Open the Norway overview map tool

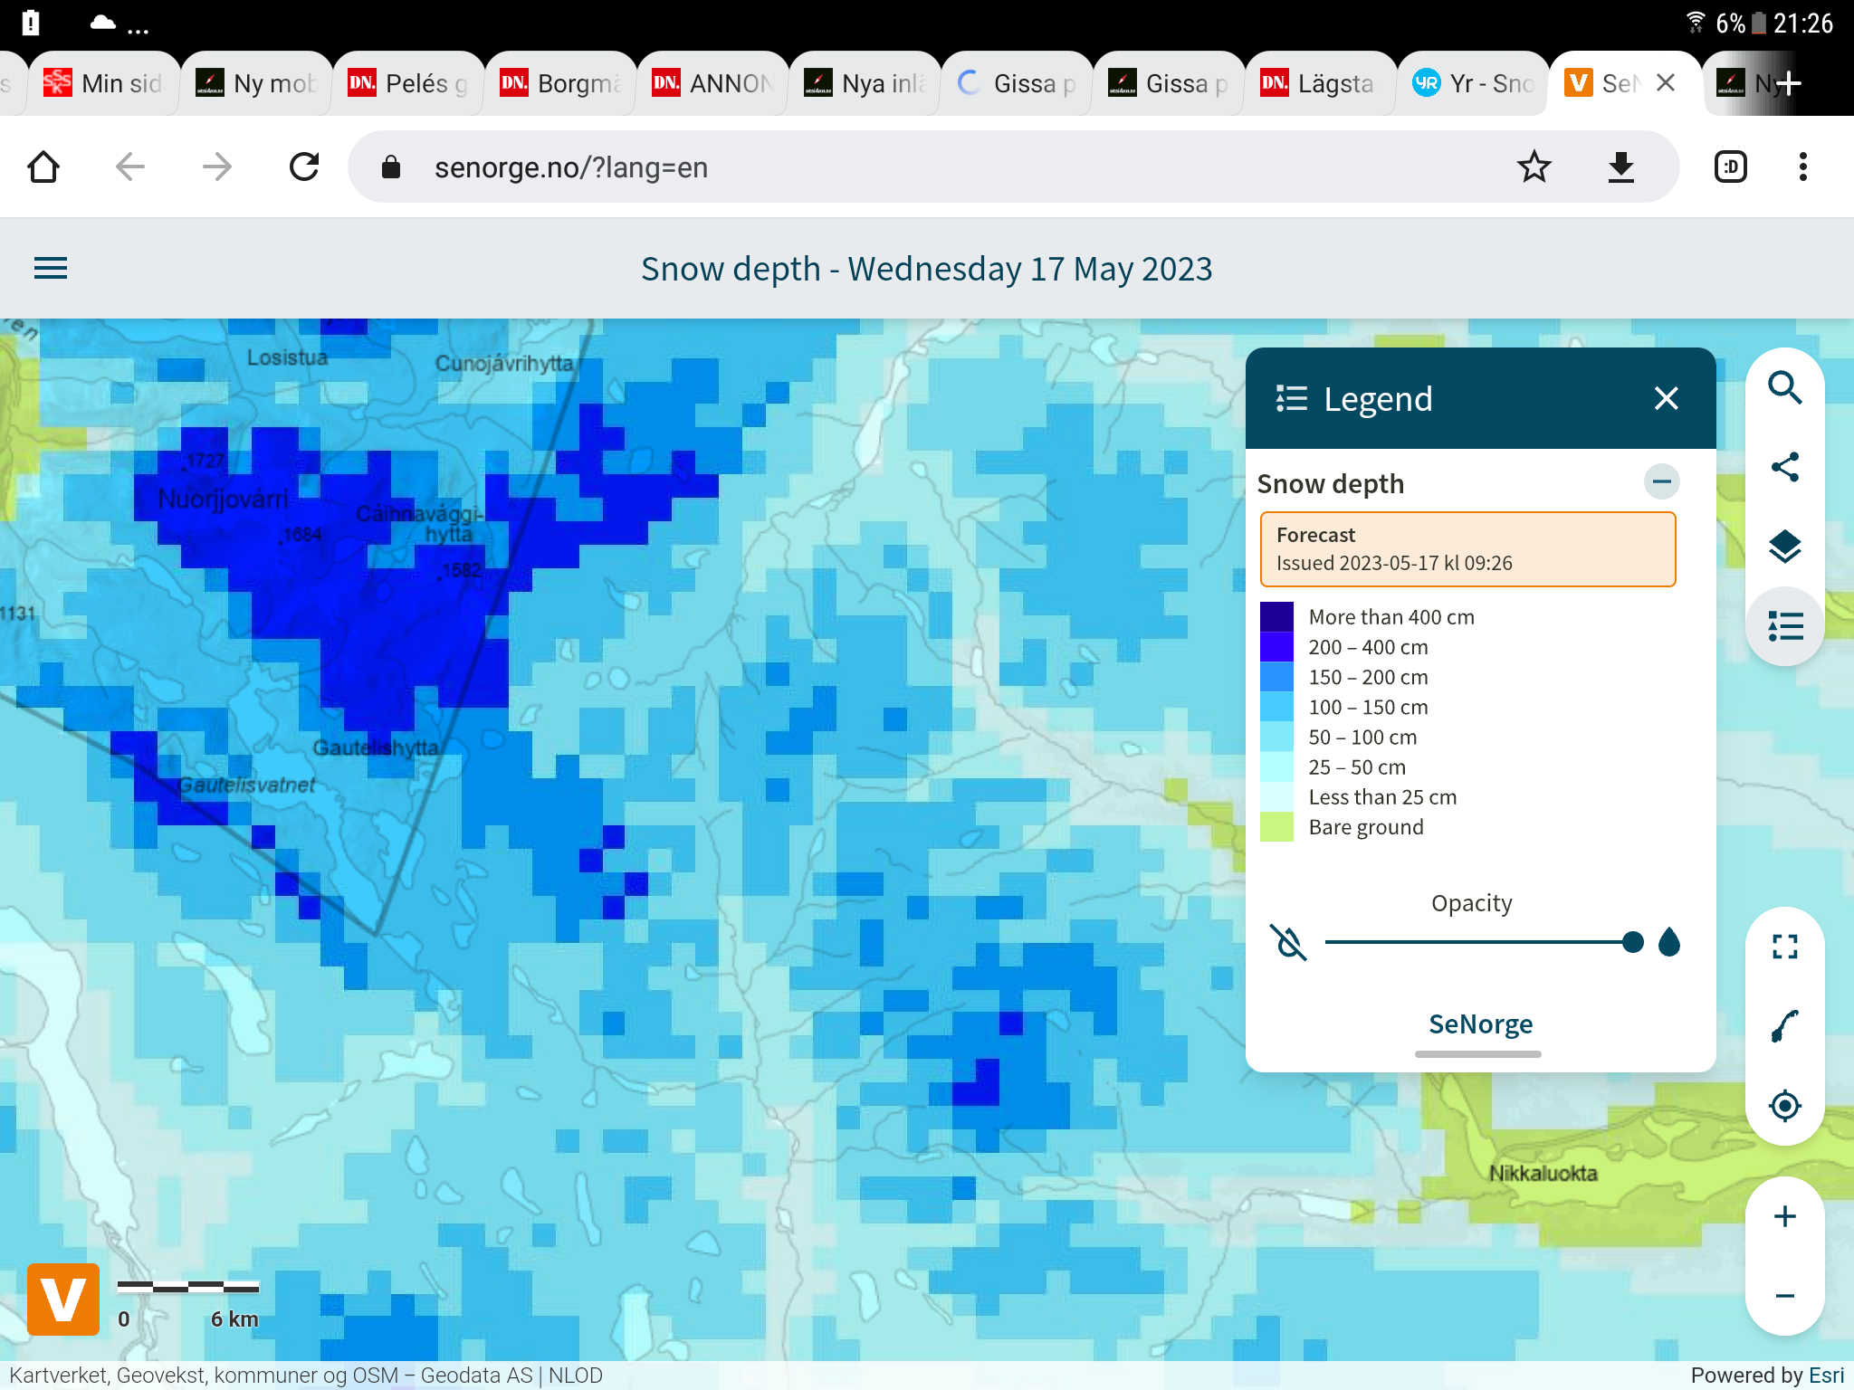click(x=1784, y=1026)
